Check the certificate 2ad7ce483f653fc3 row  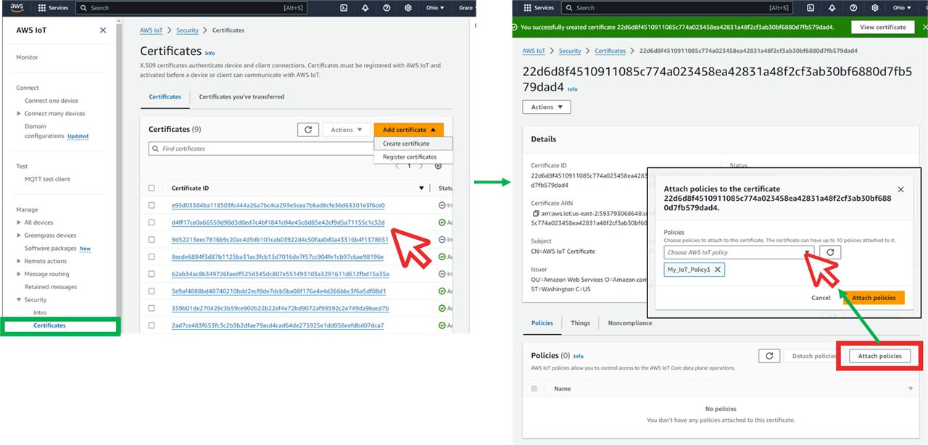pyautogui.click(x=152, y=325)
